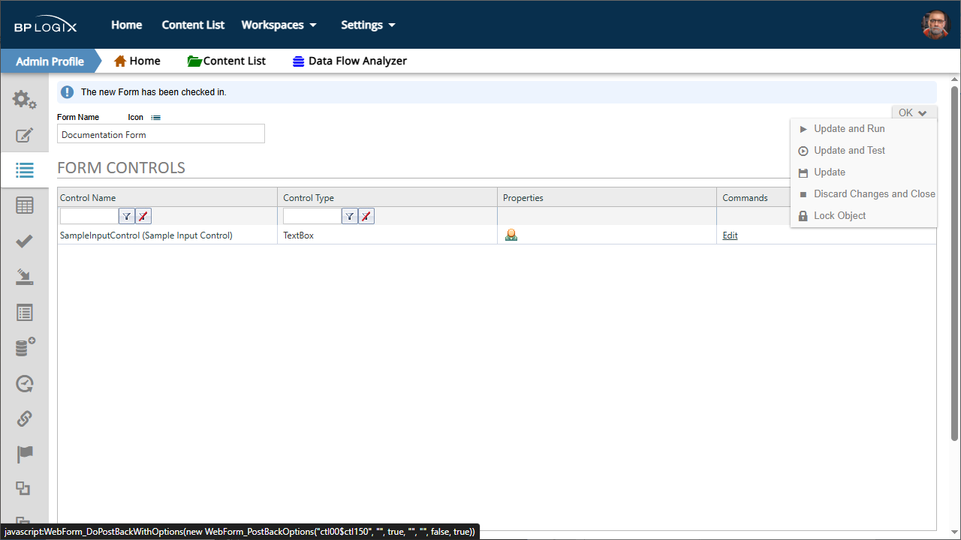
Task: Click the Control Type column header
Action: (309, 198)
